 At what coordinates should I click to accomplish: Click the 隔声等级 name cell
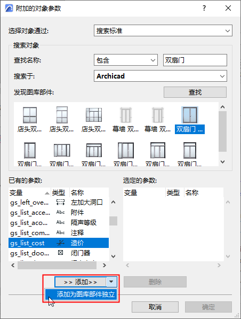tap(84, 223)
